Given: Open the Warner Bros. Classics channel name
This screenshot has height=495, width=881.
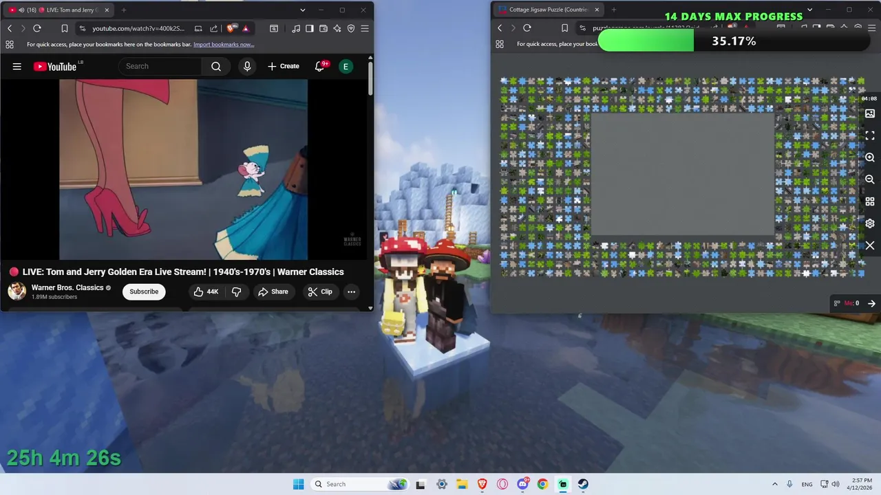Looking at the screenshot, I should click(x=67, y=287).
